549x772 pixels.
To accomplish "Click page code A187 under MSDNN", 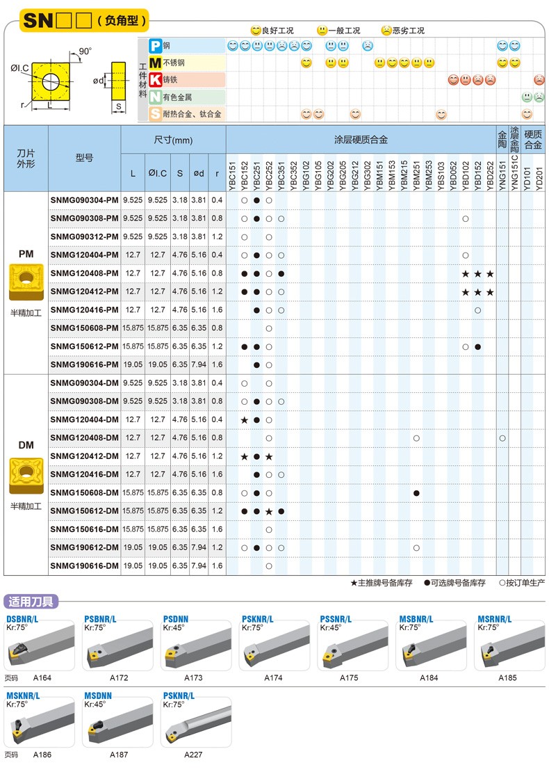I will click(x=119, y=755).
